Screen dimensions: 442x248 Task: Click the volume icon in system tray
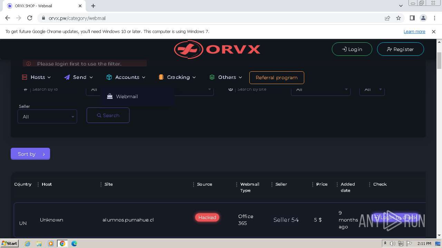click(393, 244)
